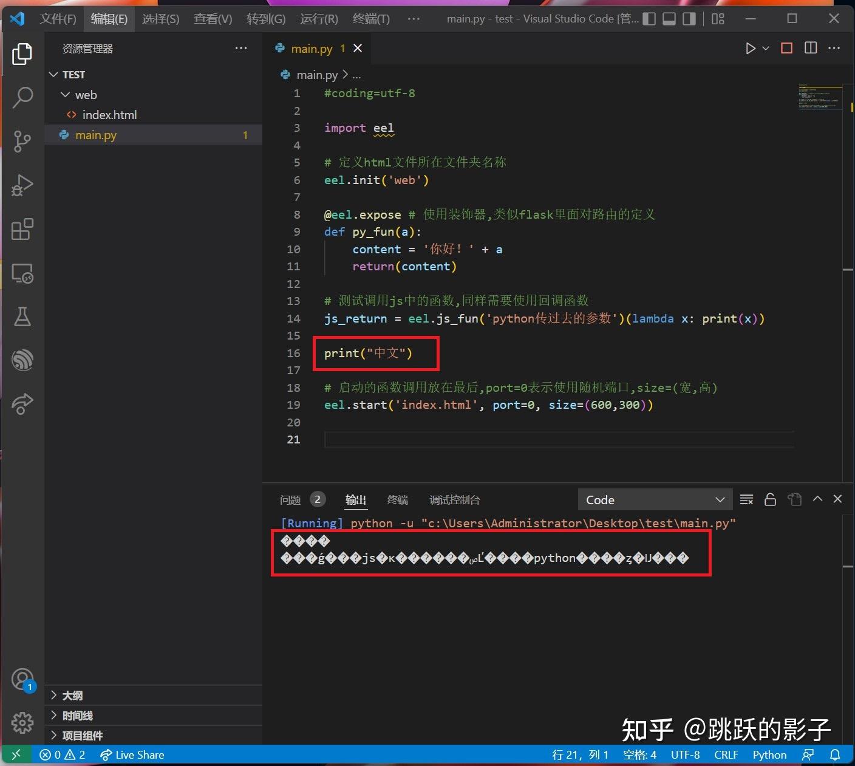Viewport: 855px width, 766px height.
Task: Click the 行 21, 列 1 cursor position
Action: click(580, 755)
